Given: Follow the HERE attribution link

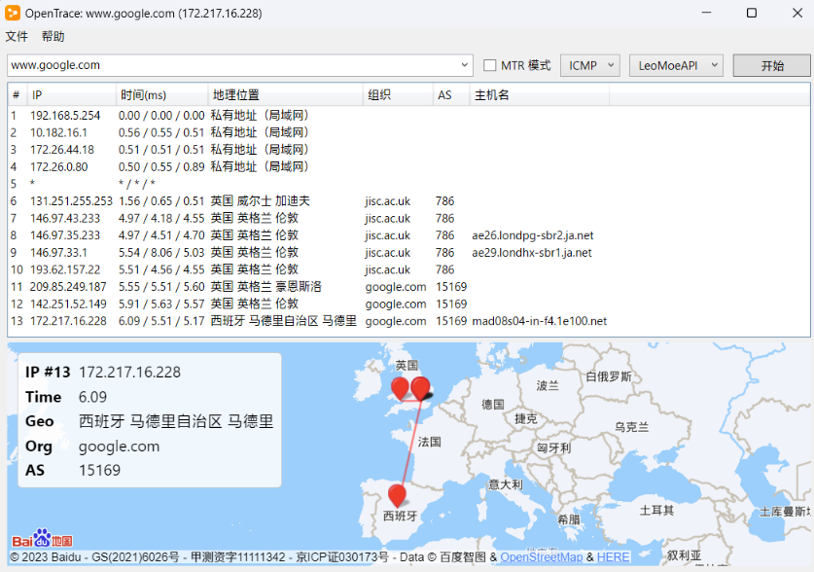Looking at the screenshot, I should click(613, 557).
